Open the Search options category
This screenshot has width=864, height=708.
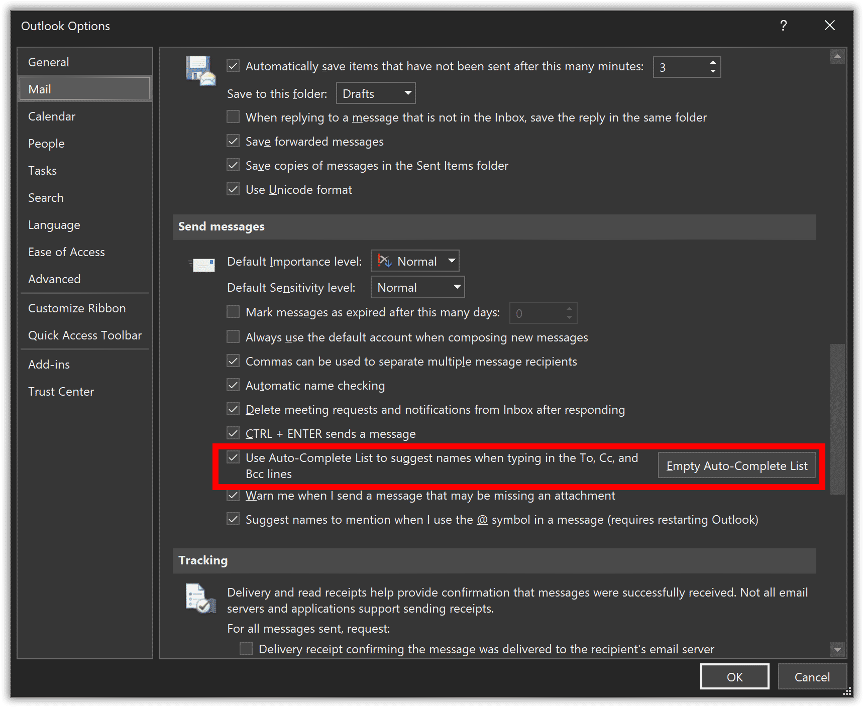[85, 198]
